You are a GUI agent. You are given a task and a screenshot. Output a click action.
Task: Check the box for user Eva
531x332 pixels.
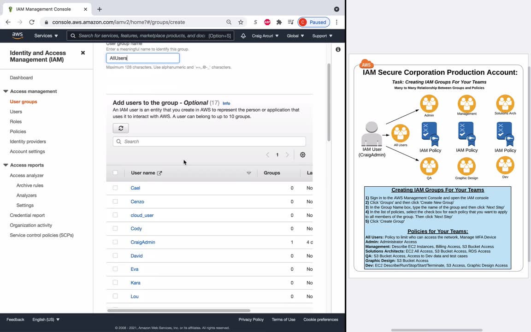[x=115, y=269]
